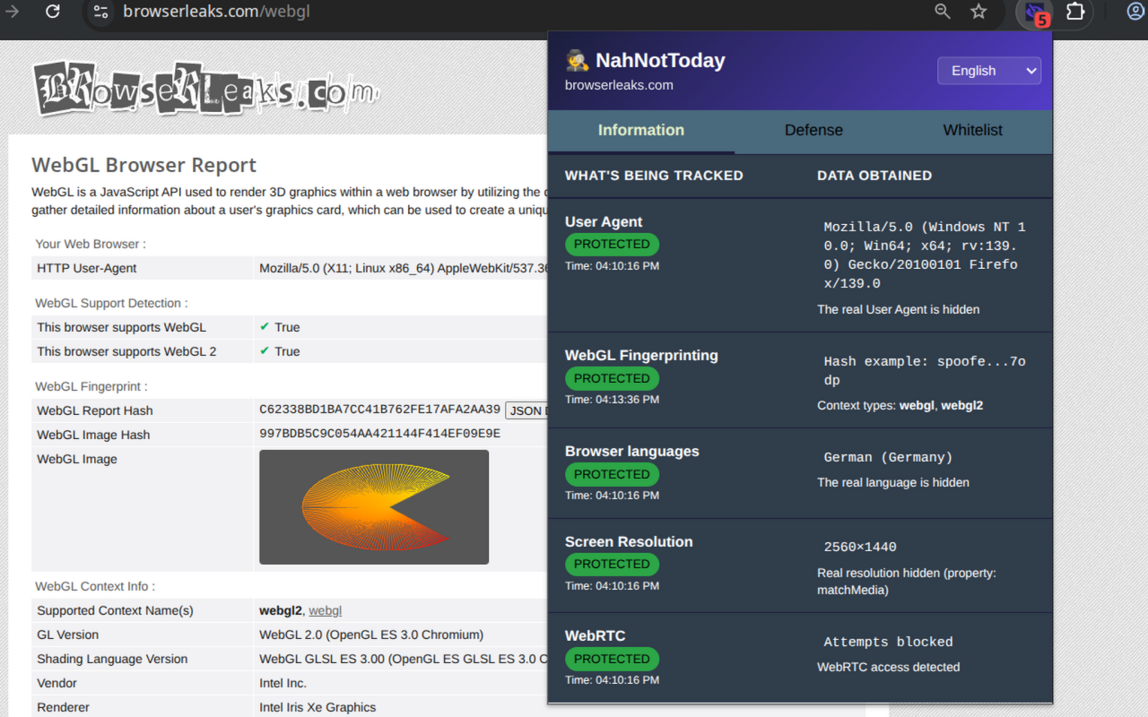Click the browser forward arrow
This screenshot has height=717, width=1148.
click(13, 12)
